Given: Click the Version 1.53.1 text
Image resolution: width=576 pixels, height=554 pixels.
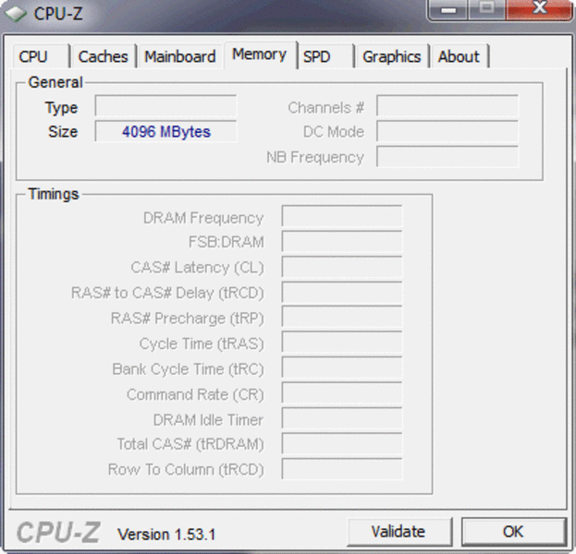Looking at the screenshot, I should coord(166,535).
